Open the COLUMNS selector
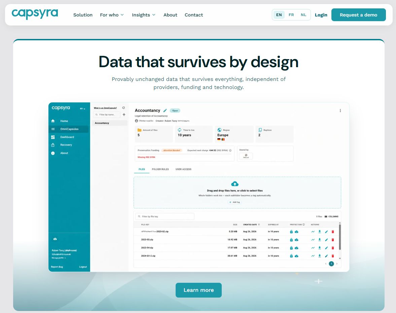 (331, 217)
